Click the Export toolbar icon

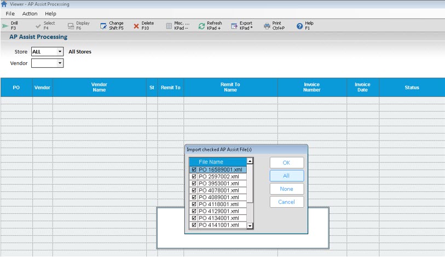point(234,26)
